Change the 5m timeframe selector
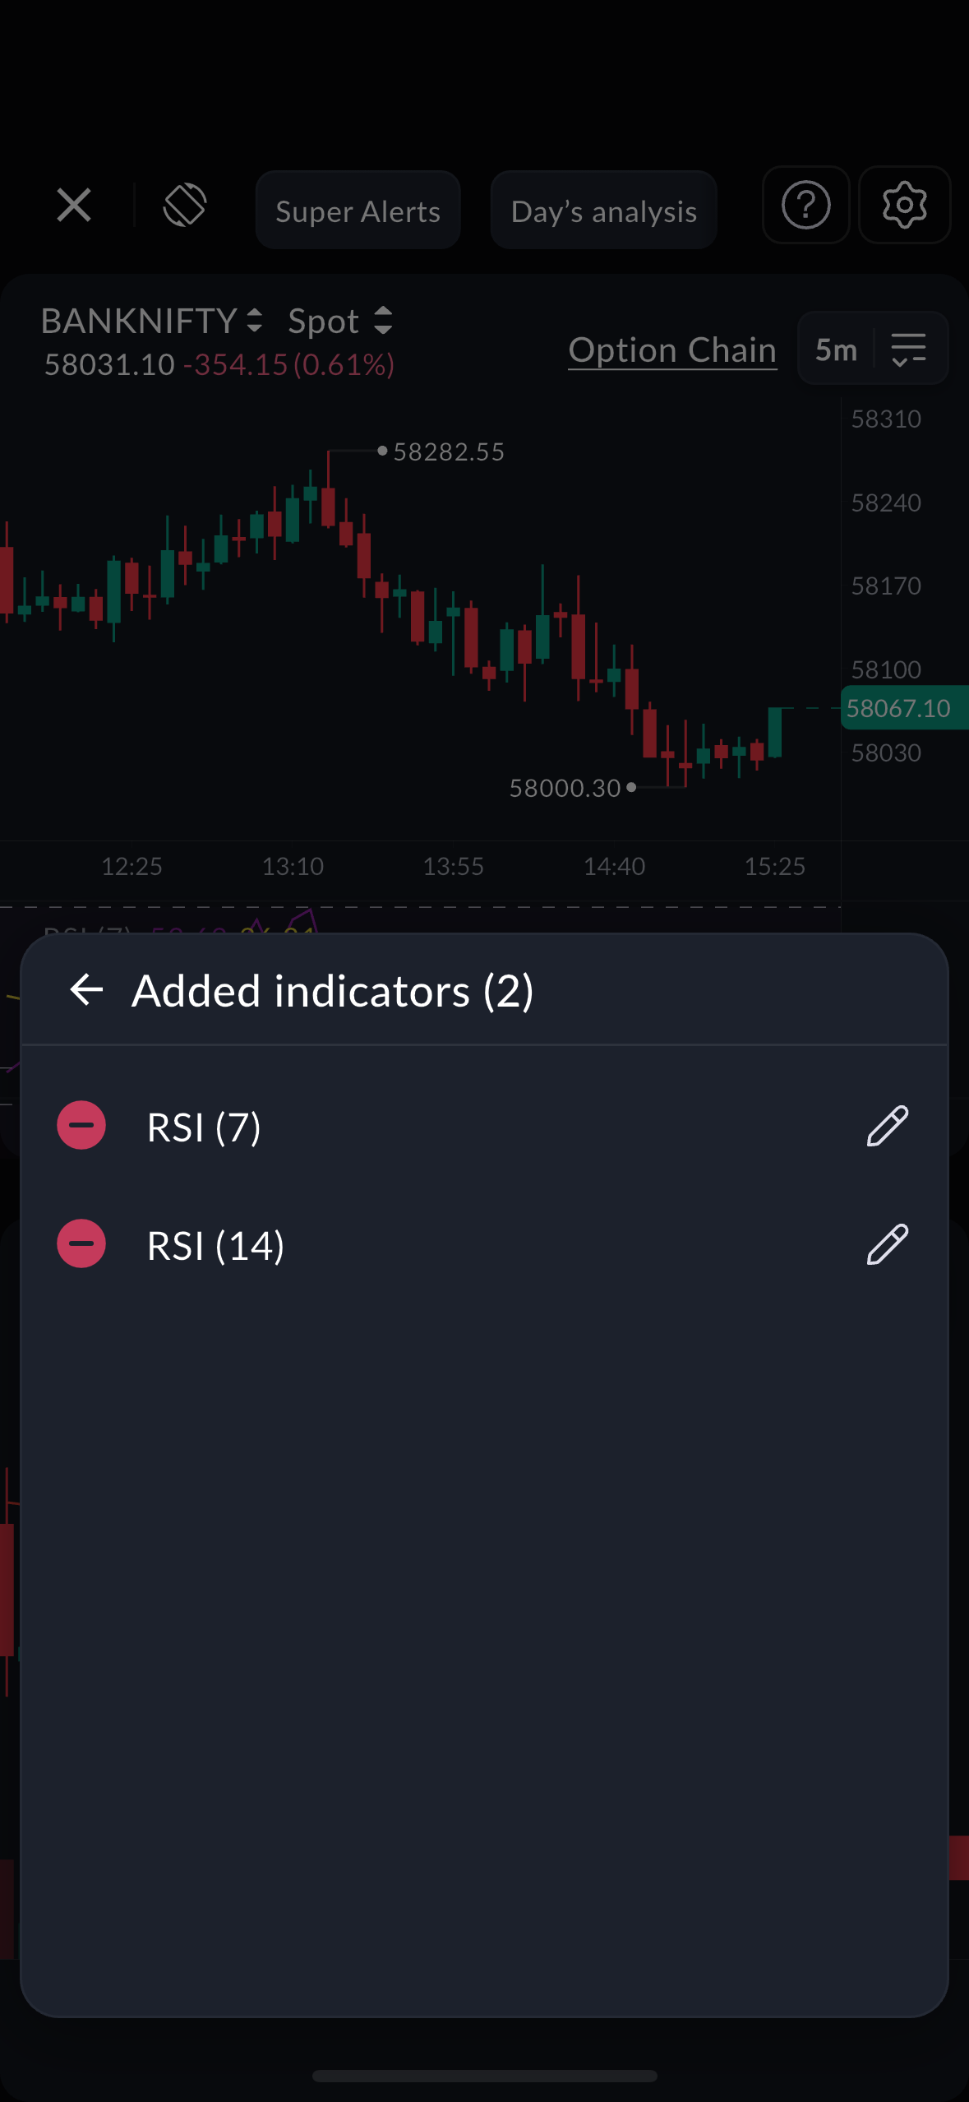 pos(836,350)
